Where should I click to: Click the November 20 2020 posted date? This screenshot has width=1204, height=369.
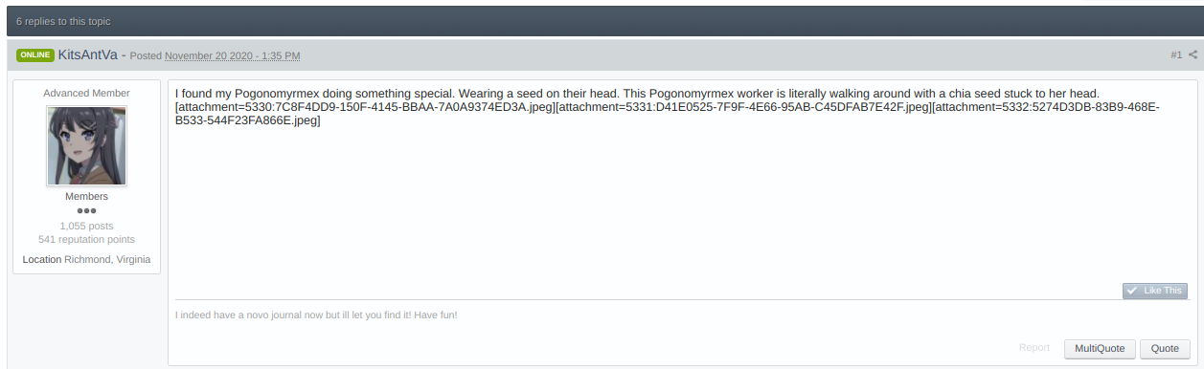pos(233,56)
